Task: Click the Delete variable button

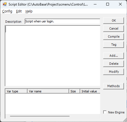Action: pos(113,64)
